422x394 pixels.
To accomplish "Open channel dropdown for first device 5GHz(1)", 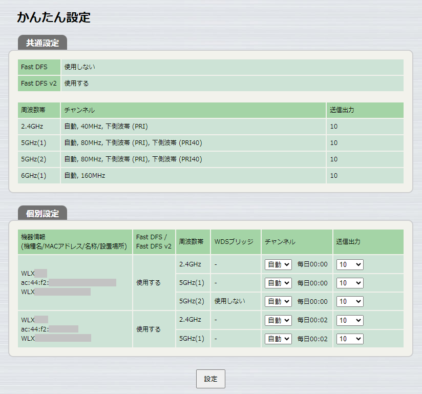I will [278, 283].
